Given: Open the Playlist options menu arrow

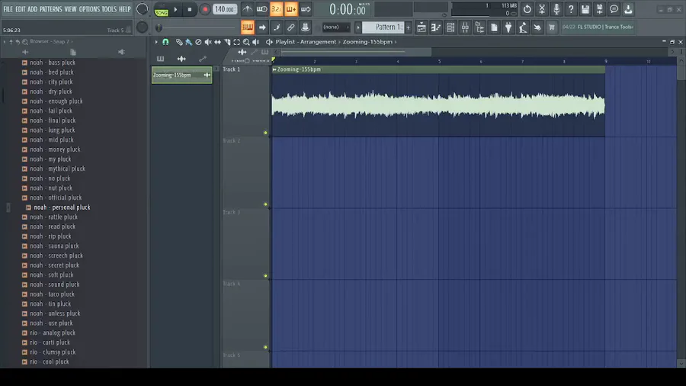Looking at the screenshot, I should [x=155, y=42].
